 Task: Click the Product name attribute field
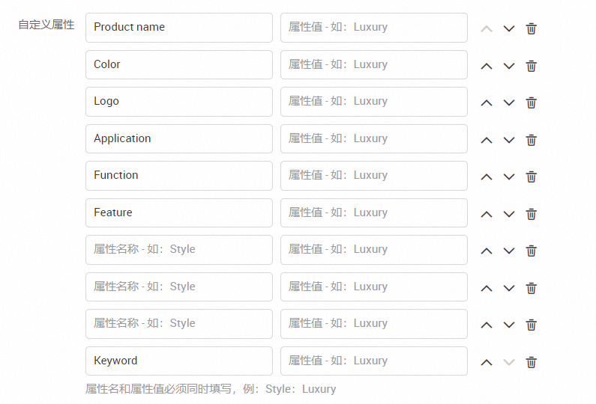178,28
